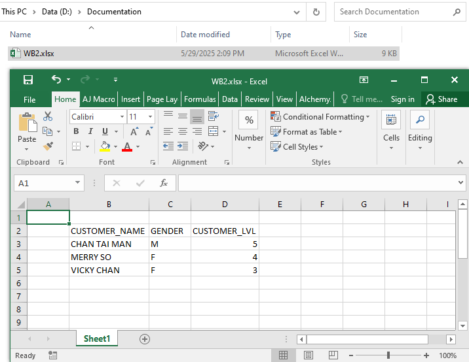Open the Number percent format button
This screenshot has width=469, height=362.
(249, 120)
